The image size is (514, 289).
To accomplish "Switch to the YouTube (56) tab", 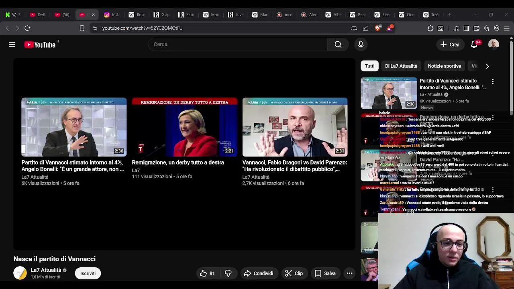I will pyautogui.click(x=63, y=15).
